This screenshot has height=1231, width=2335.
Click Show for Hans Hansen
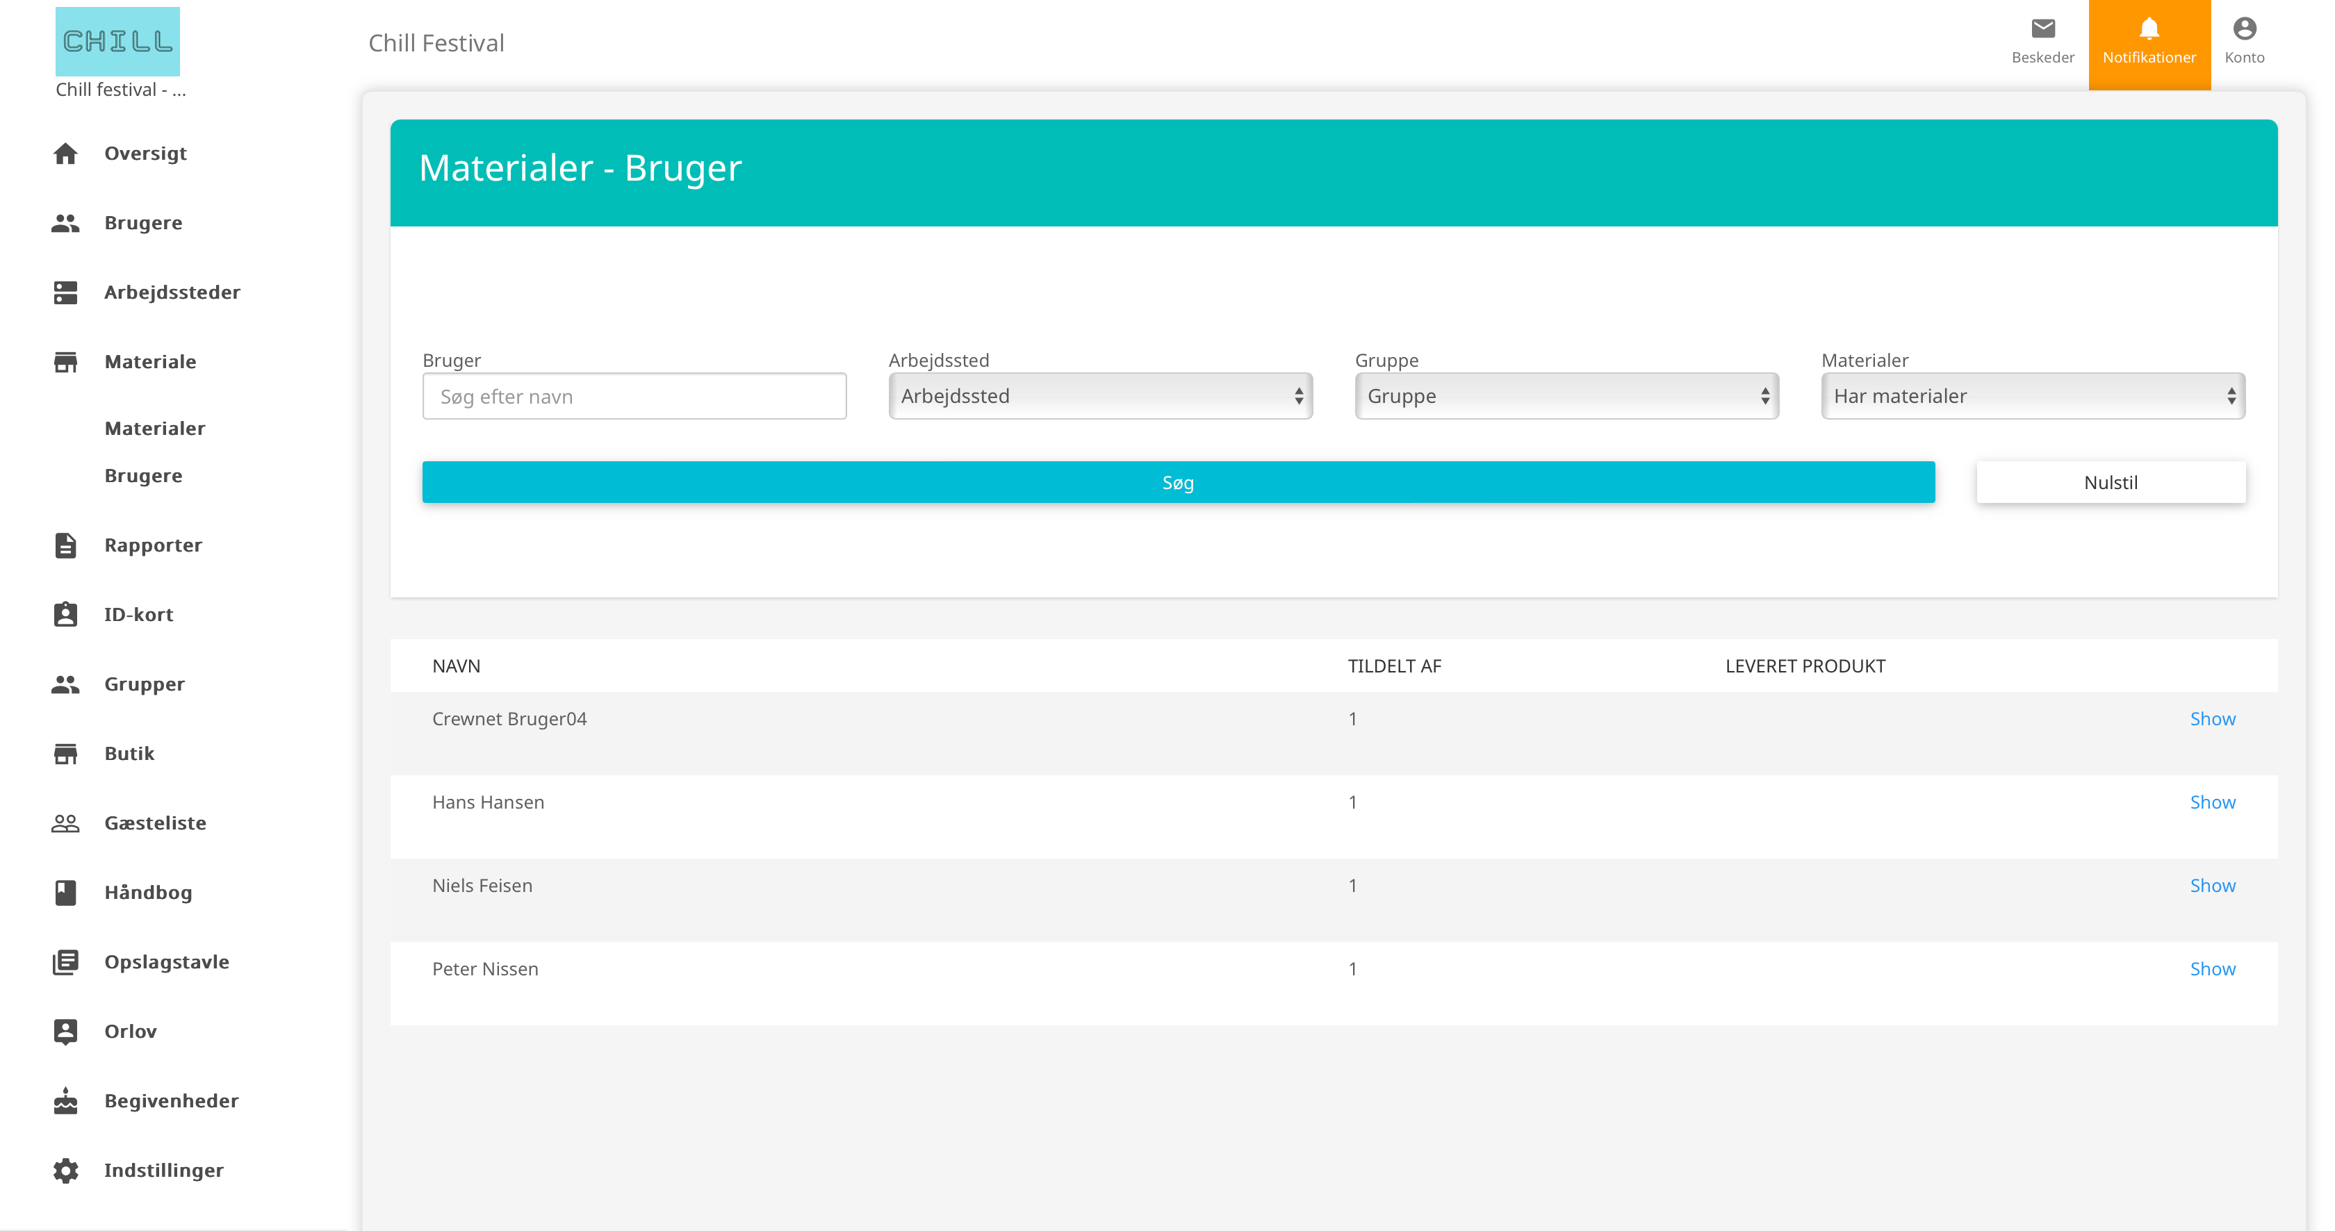[2213, 802]
